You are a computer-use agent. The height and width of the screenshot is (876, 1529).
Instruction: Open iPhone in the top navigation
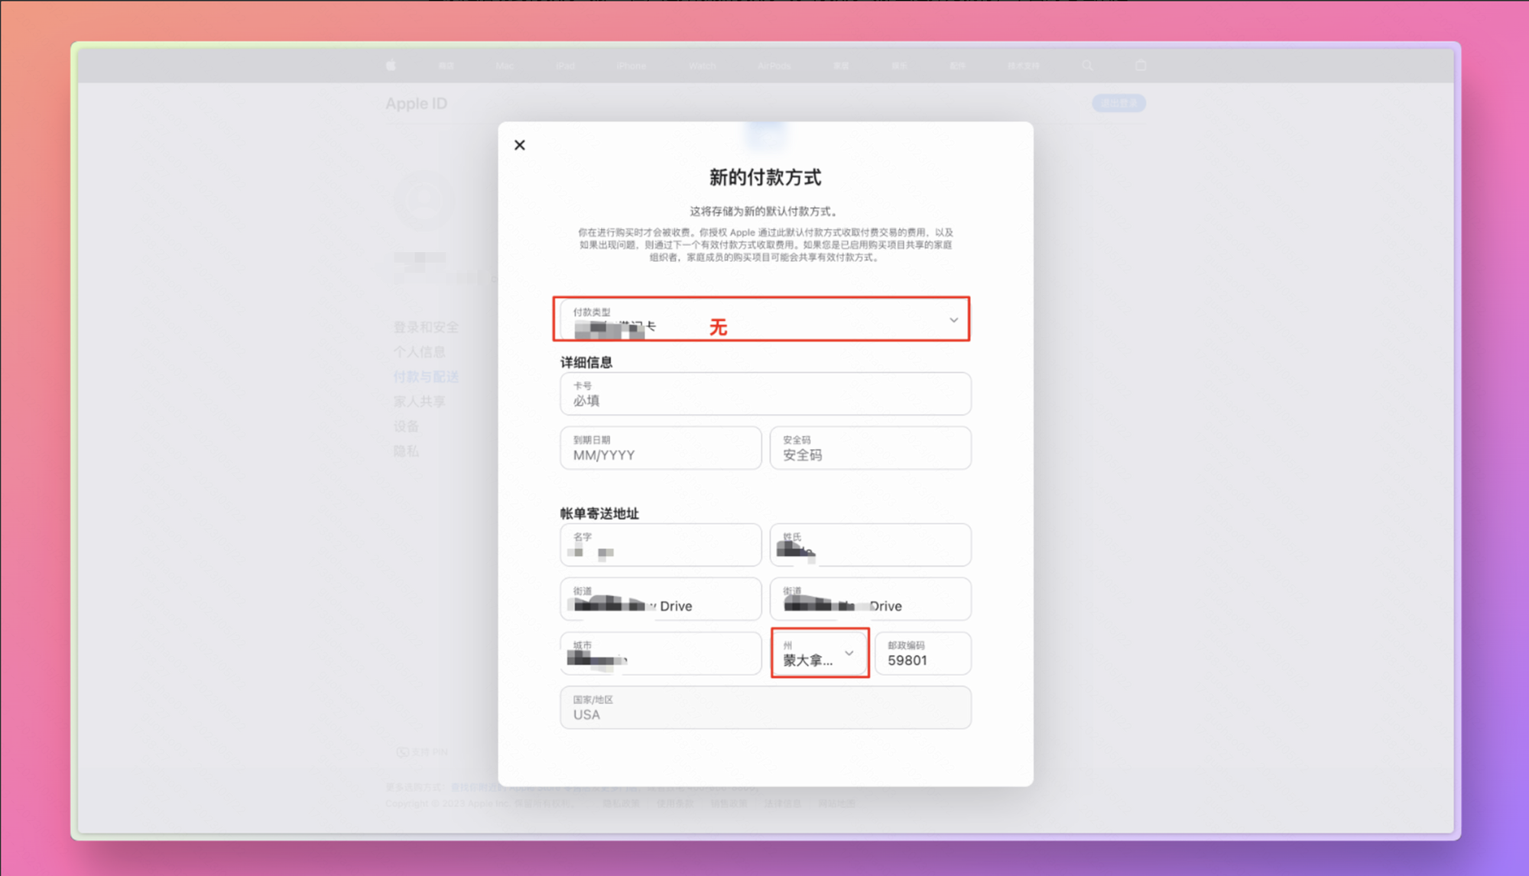coord(631,66)
